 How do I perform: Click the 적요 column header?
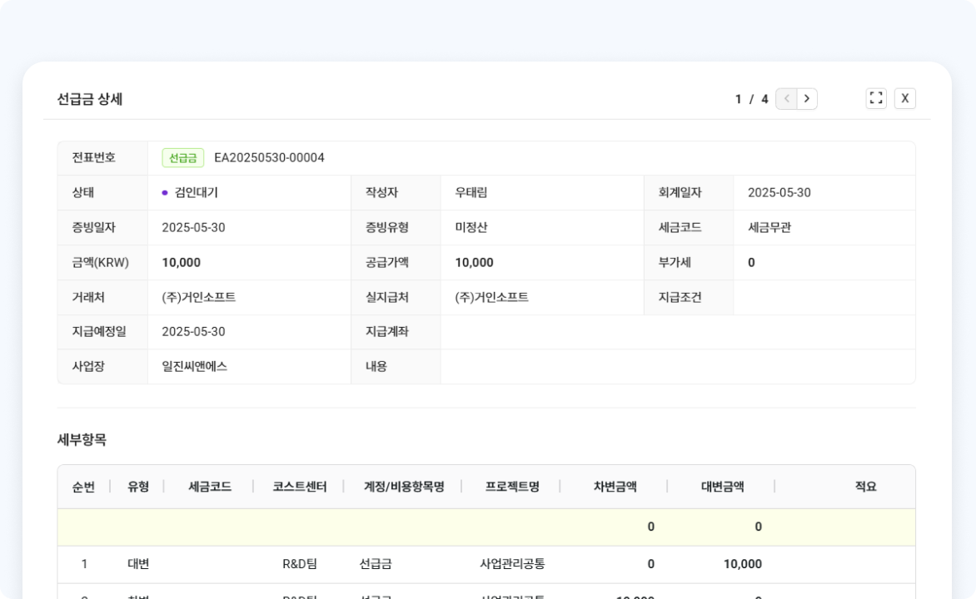click(x=865, y=487)
